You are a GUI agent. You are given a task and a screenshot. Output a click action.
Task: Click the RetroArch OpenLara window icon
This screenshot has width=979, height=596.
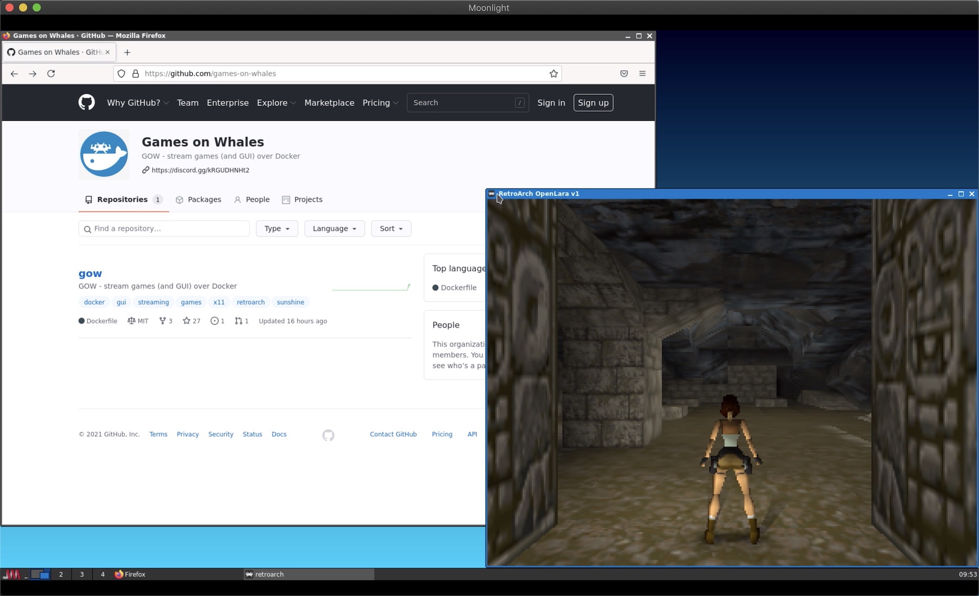pyautogui.click(x=492, y=194)
